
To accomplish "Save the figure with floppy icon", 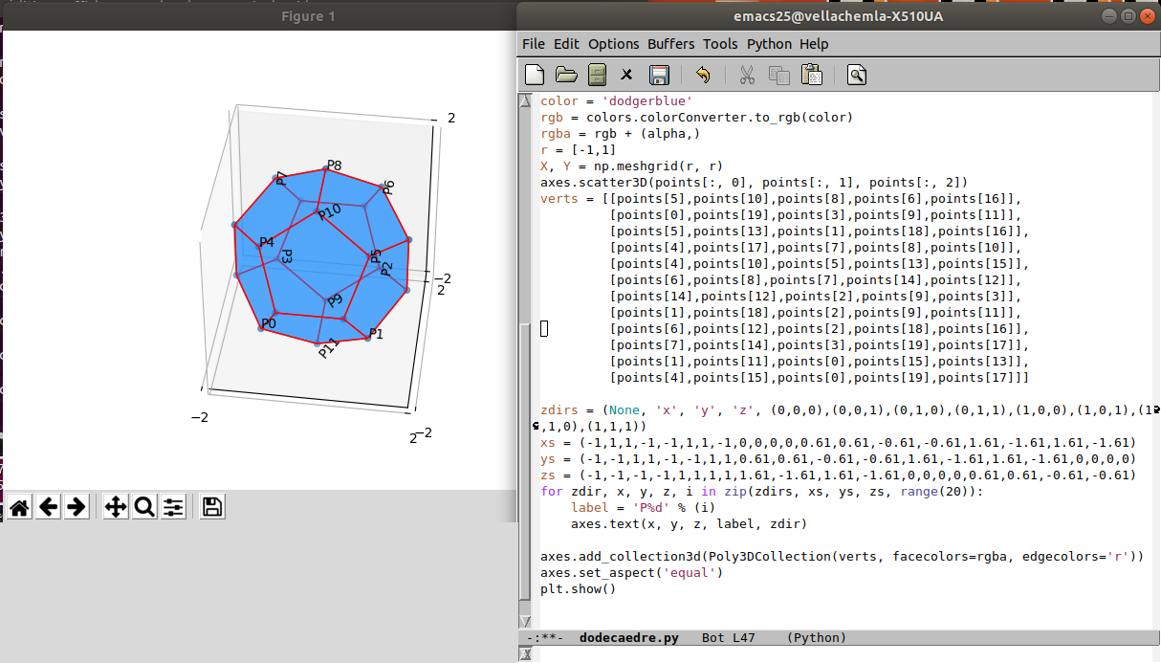I will pyautogui.click(x=212, y=507).
